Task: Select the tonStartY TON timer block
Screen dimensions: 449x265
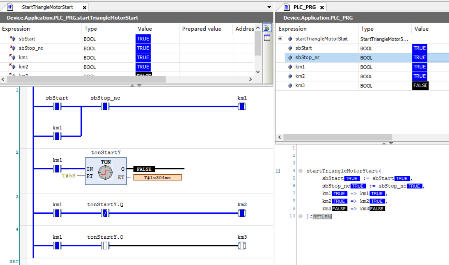Action: click(106, 171)
